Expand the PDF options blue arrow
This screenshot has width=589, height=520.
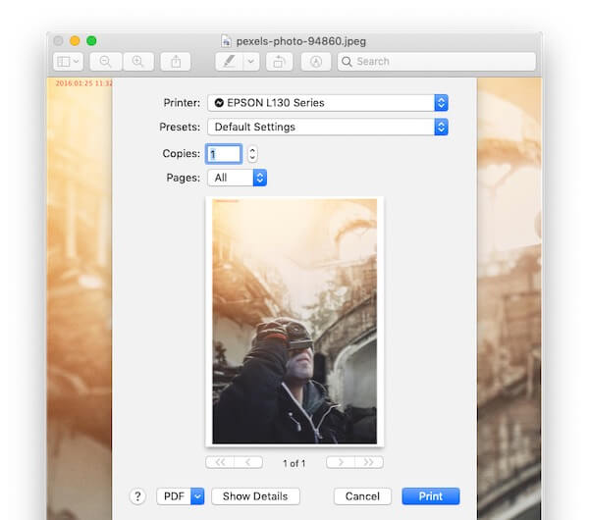(x=197, y=496)
